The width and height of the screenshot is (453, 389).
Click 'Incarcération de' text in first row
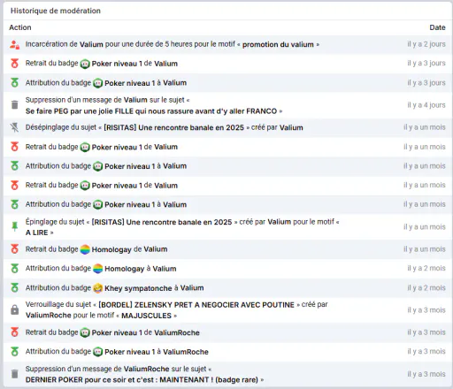click(x=51, y=44)
